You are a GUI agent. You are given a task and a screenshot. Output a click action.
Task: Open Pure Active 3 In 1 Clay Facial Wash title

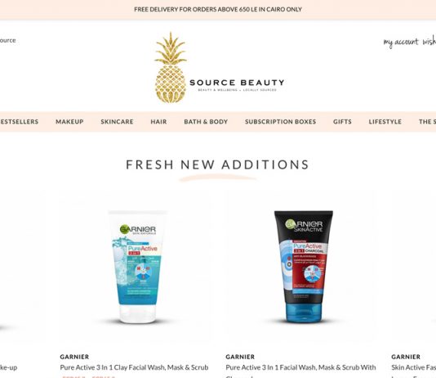pyautogui.click(x=134, y=367)
